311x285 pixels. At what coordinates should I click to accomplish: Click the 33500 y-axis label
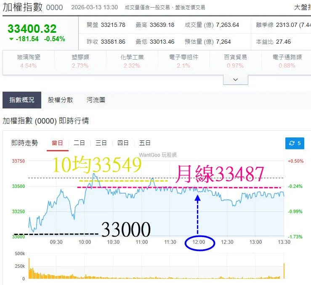(x=18, y=186)
